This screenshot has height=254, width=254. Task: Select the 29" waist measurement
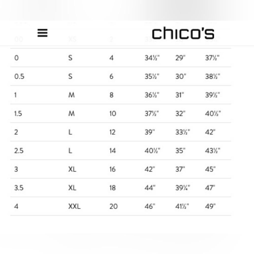(x=180, y=58)
